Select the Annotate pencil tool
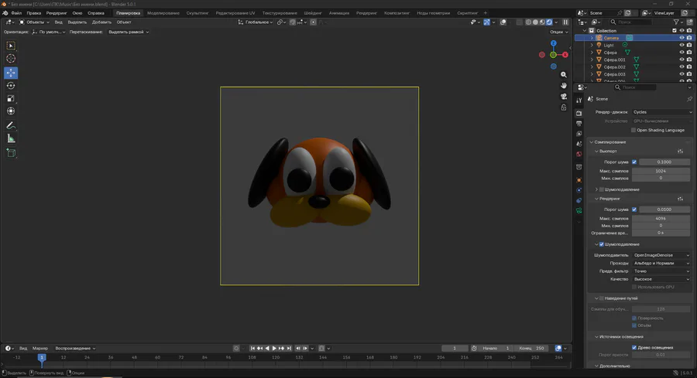This screenshot has height=378, width=697. coord(11,126)
